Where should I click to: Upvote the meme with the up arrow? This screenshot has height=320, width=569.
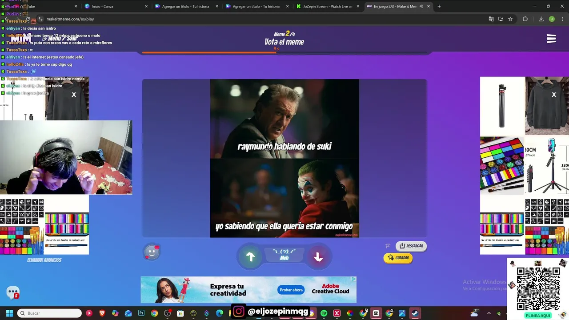[x=250, y=256]
